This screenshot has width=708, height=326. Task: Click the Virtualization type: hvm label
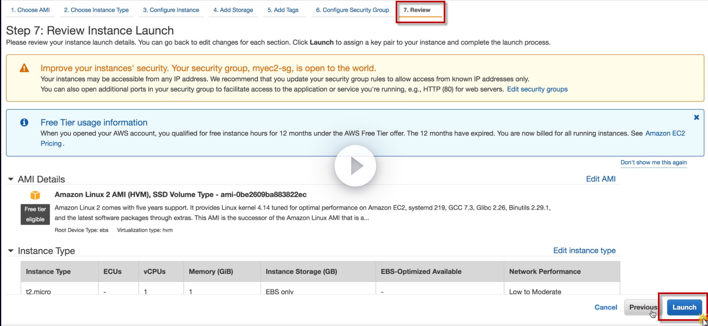click(145, 230)
